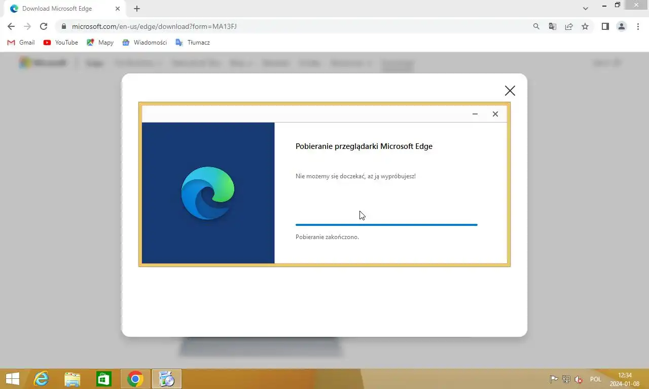The height and width of the screenshot is (389, 649).
Task: View site info via the lock icon
Action: (x=63, y=26)
